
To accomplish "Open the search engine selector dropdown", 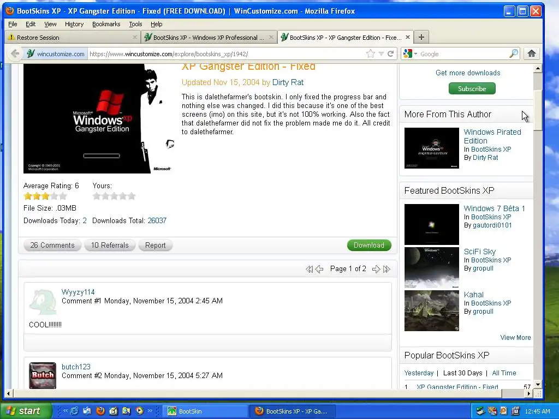I will (415, 54).
